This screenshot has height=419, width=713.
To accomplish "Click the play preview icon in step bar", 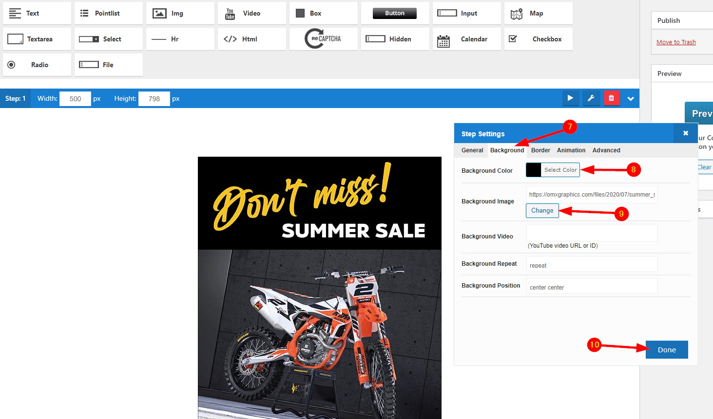I will (x=570, y=98).
